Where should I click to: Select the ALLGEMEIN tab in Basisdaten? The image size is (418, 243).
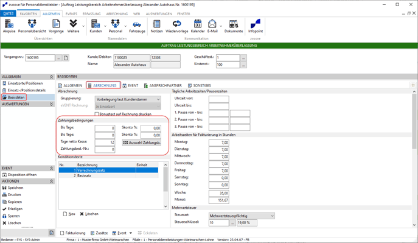click(70, 86)
